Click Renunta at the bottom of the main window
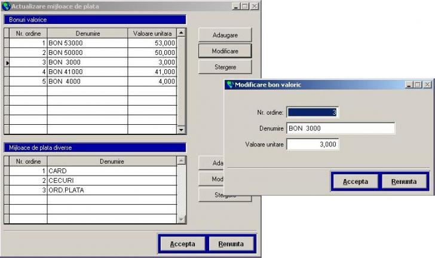Viewport: 435px width, 258px height. 231,244
